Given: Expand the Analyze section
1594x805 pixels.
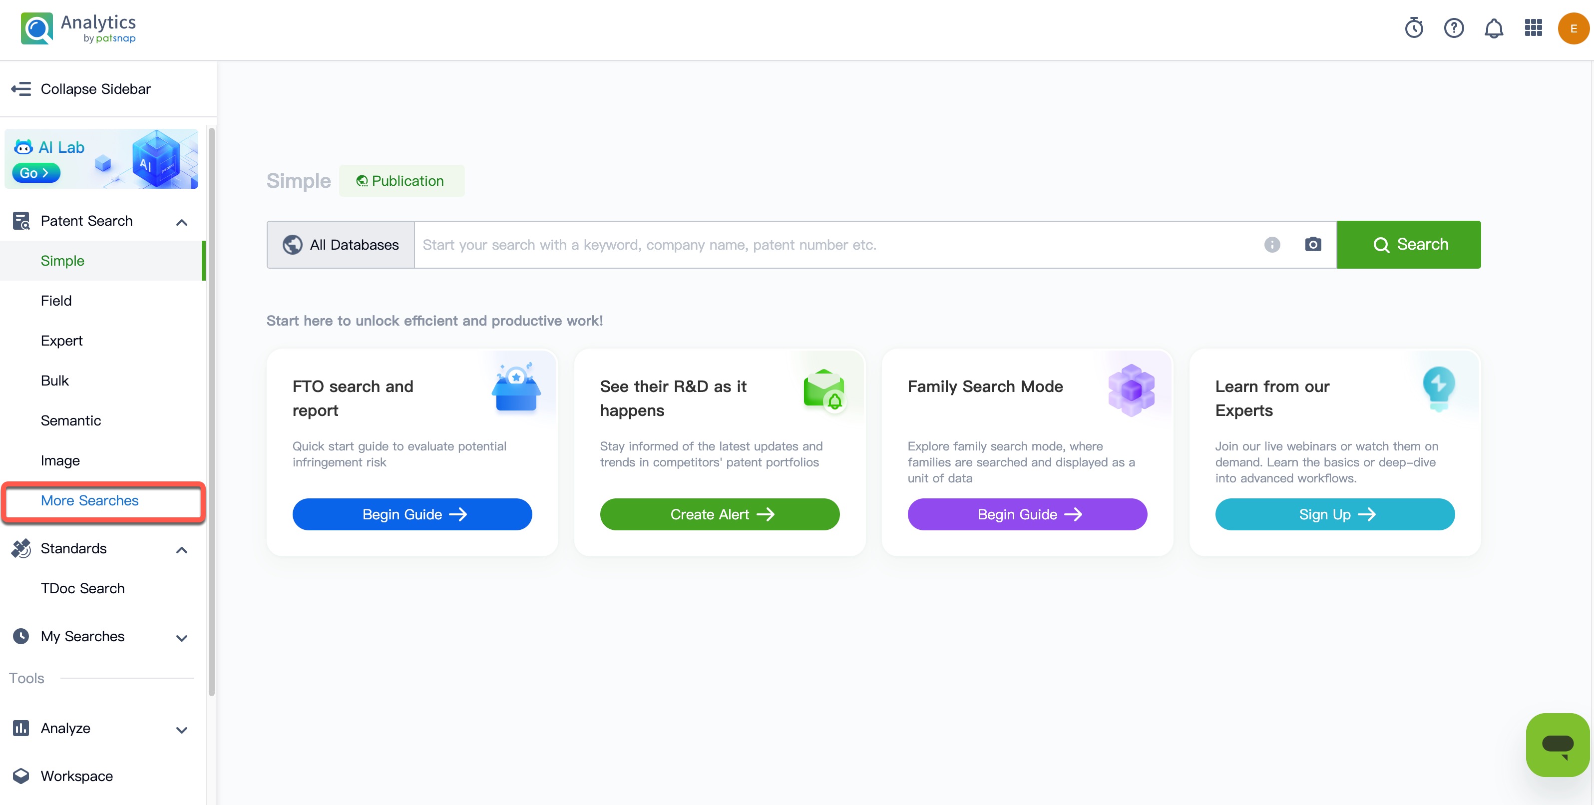Looking at the screenshot, I should 181,730.
